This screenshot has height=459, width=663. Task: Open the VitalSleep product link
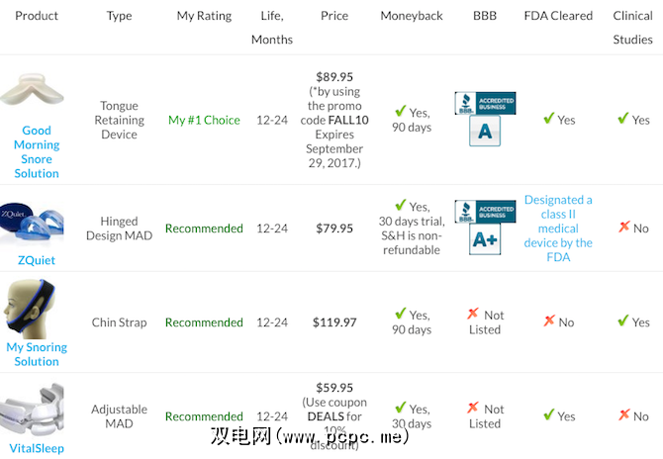coord(37,447)
